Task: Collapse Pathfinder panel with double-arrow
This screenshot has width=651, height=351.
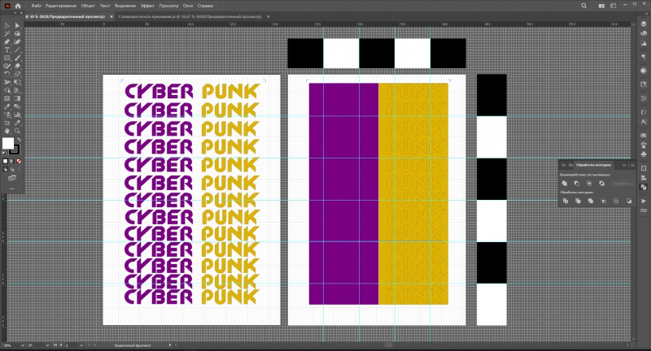Action: 624,165
